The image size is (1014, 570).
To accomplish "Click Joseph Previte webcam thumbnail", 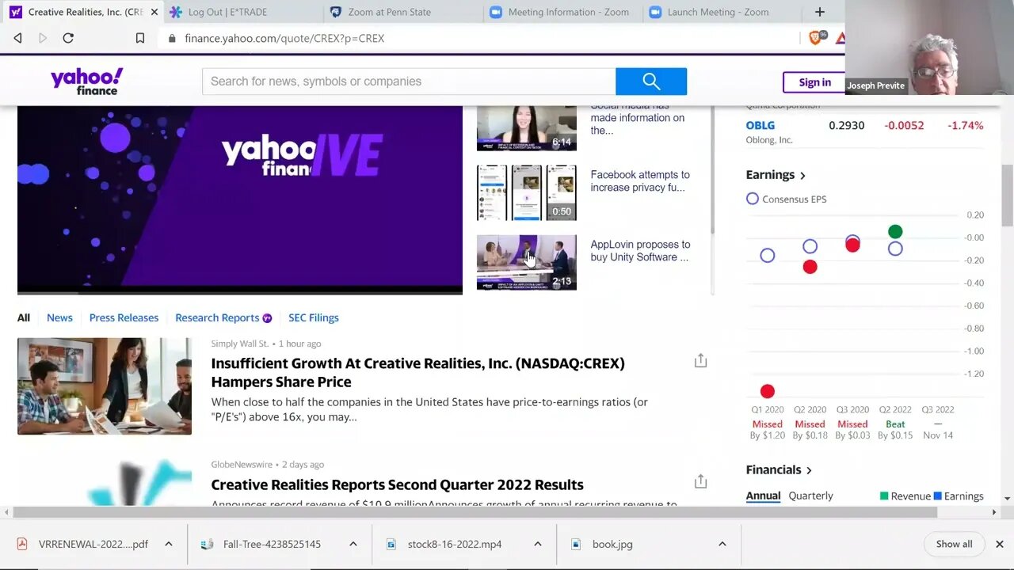I will 929,47.
